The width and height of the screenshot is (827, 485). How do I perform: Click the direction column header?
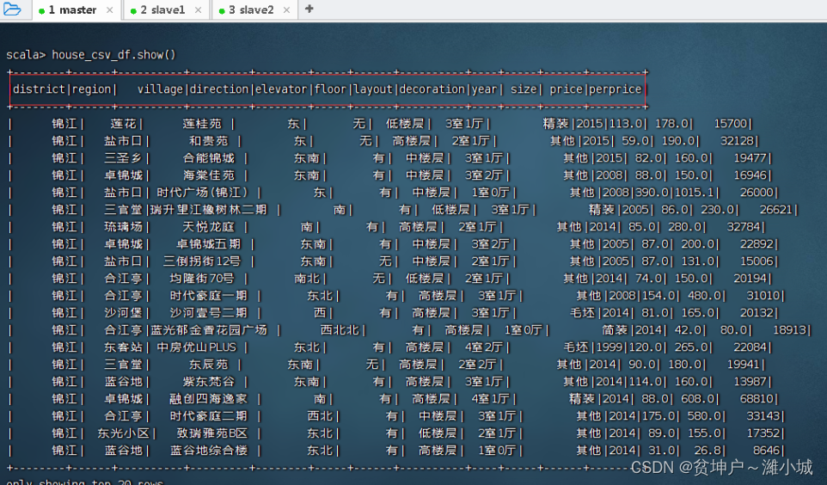[x=219, y=89]
